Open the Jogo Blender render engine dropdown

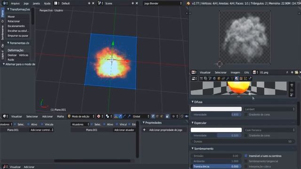(x=163, y=3)
